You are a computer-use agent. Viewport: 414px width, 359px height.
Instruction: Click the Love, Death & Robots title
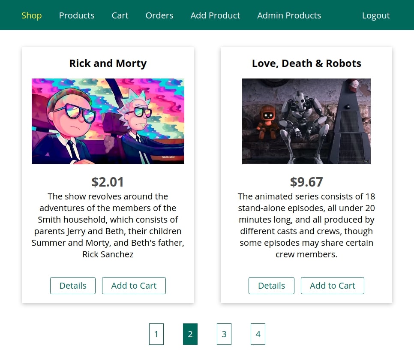(x=306, y=63)
